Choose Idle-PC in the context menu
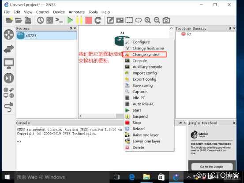 coord(149,98)
